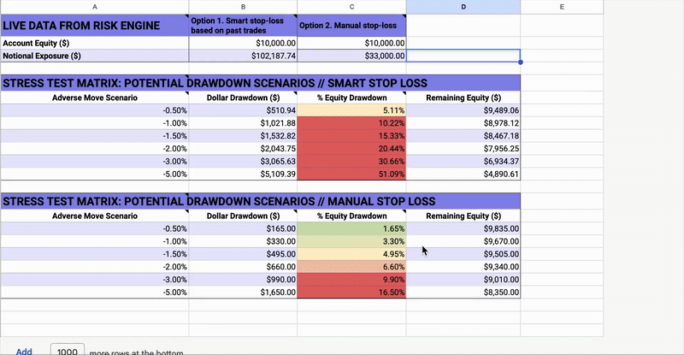
Task: Select the $102,187.74 notional exposure cell
Action: tap(243, 56)
